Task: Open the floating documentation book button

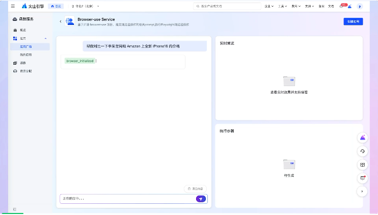Action: (x=362, y=165)
